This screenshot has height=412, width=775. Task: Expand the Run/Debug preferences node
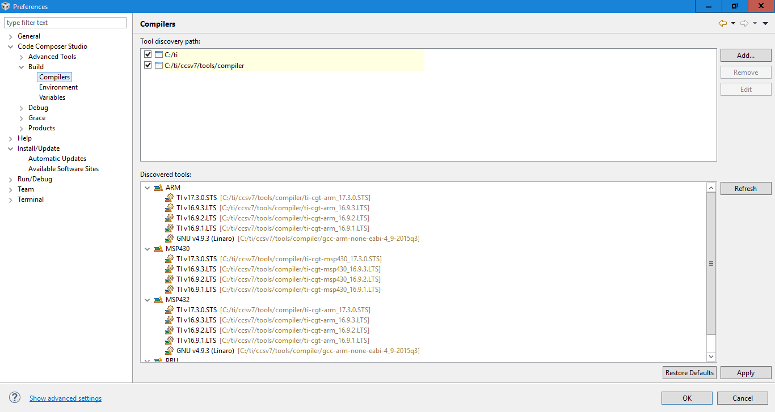click(x=11, y=179)
